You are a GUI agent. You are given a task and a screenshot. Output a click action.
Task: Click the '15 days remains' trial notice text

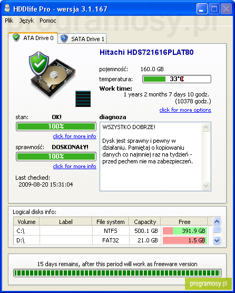click(117, 264)
